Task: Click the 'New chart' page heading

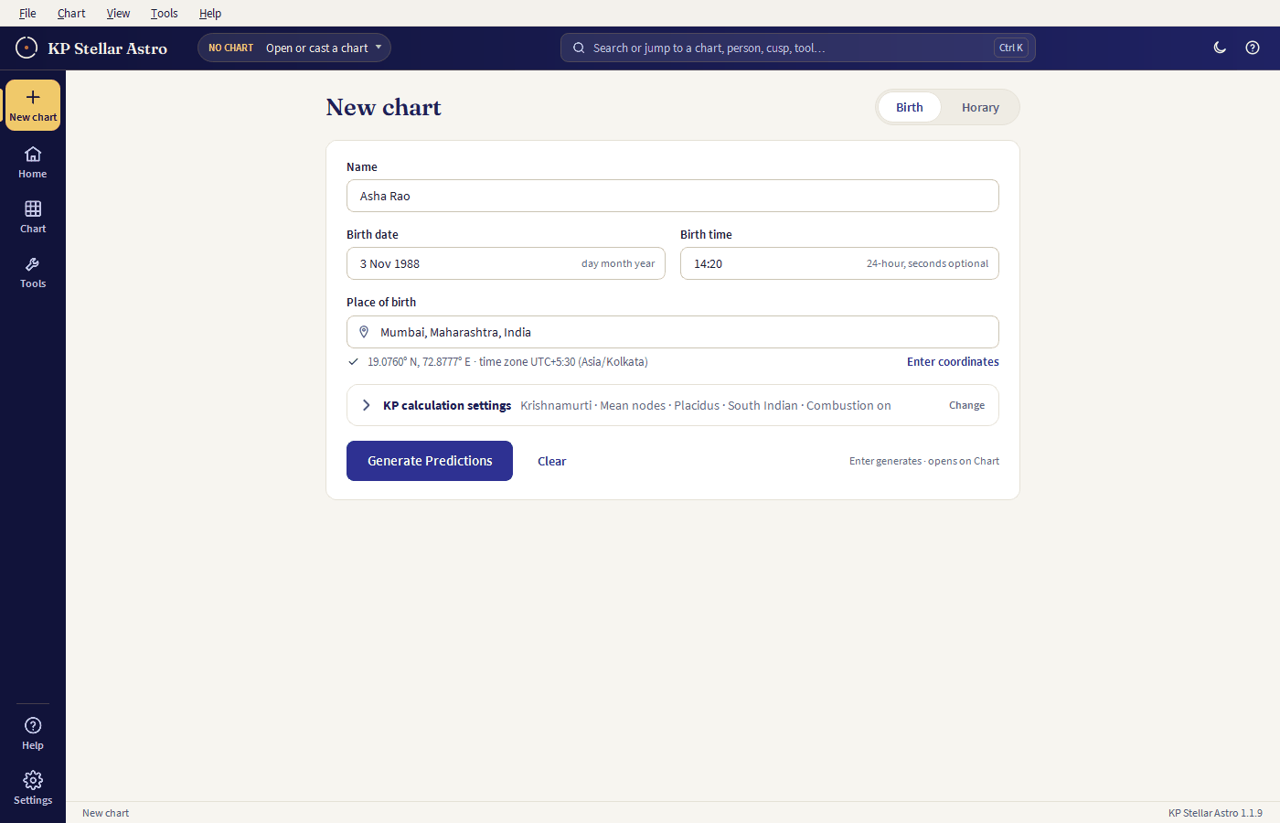Action: (x=384, y=107)
